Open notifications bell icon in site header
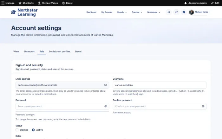222x139 pixels. (169, 12)
